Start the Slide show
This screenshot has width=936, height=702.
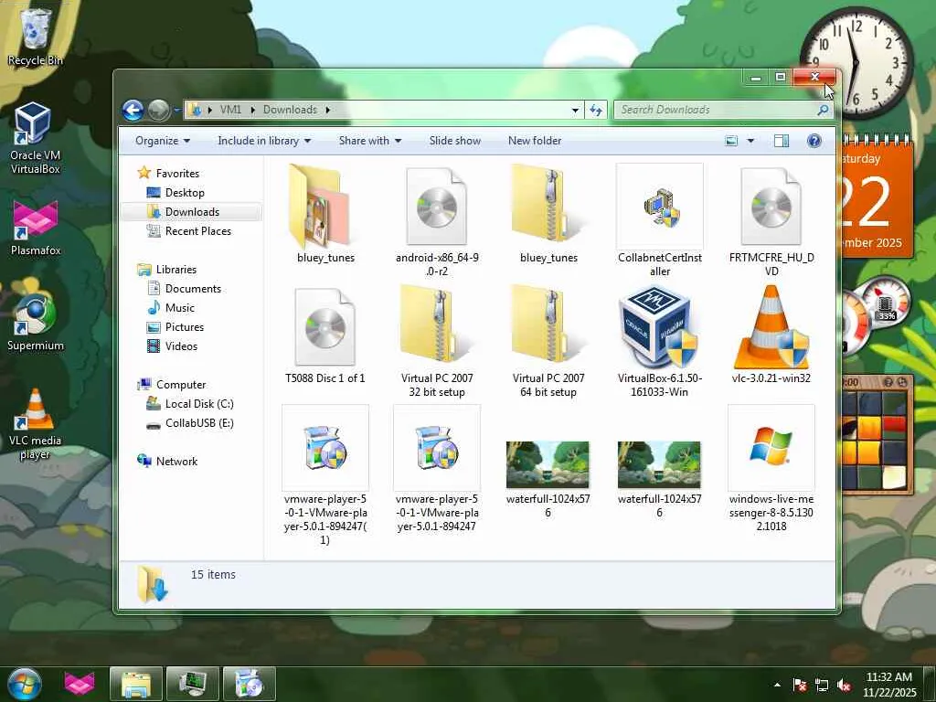tap(455, 141)
